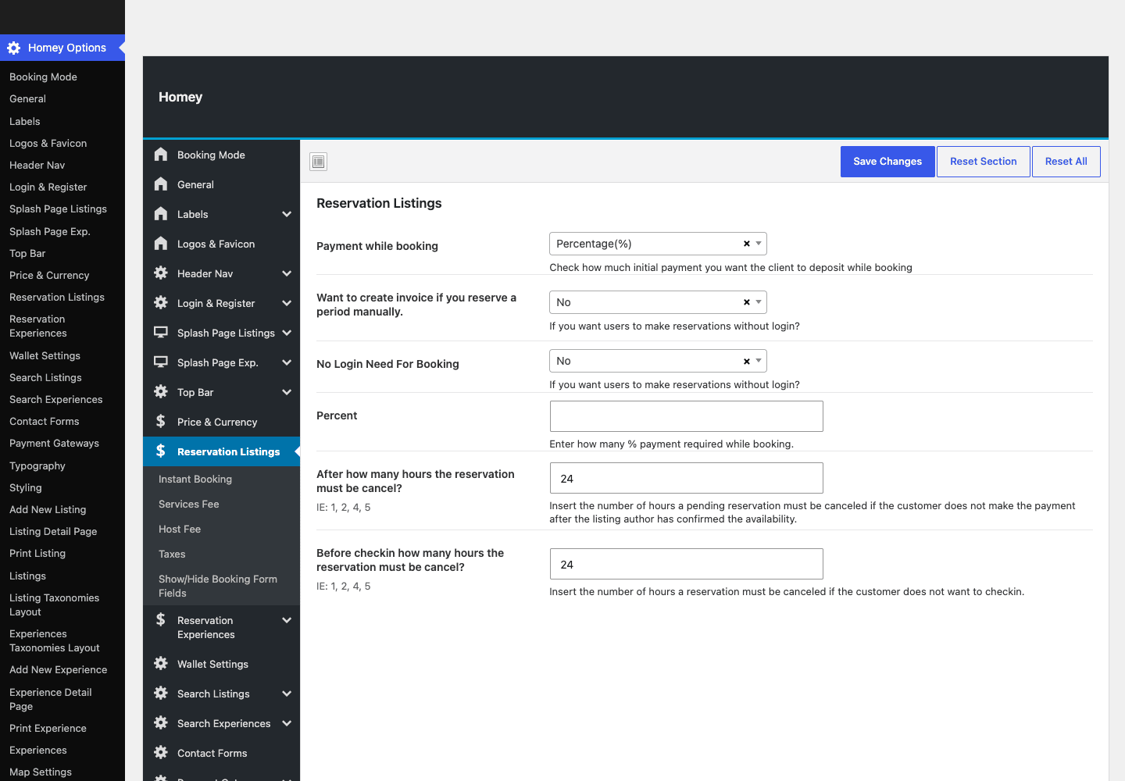The width and height of the screenshot is (1125, 781).
Task: Clear the Percentage(%) selection with the x
Action: (x=747, y=244)
